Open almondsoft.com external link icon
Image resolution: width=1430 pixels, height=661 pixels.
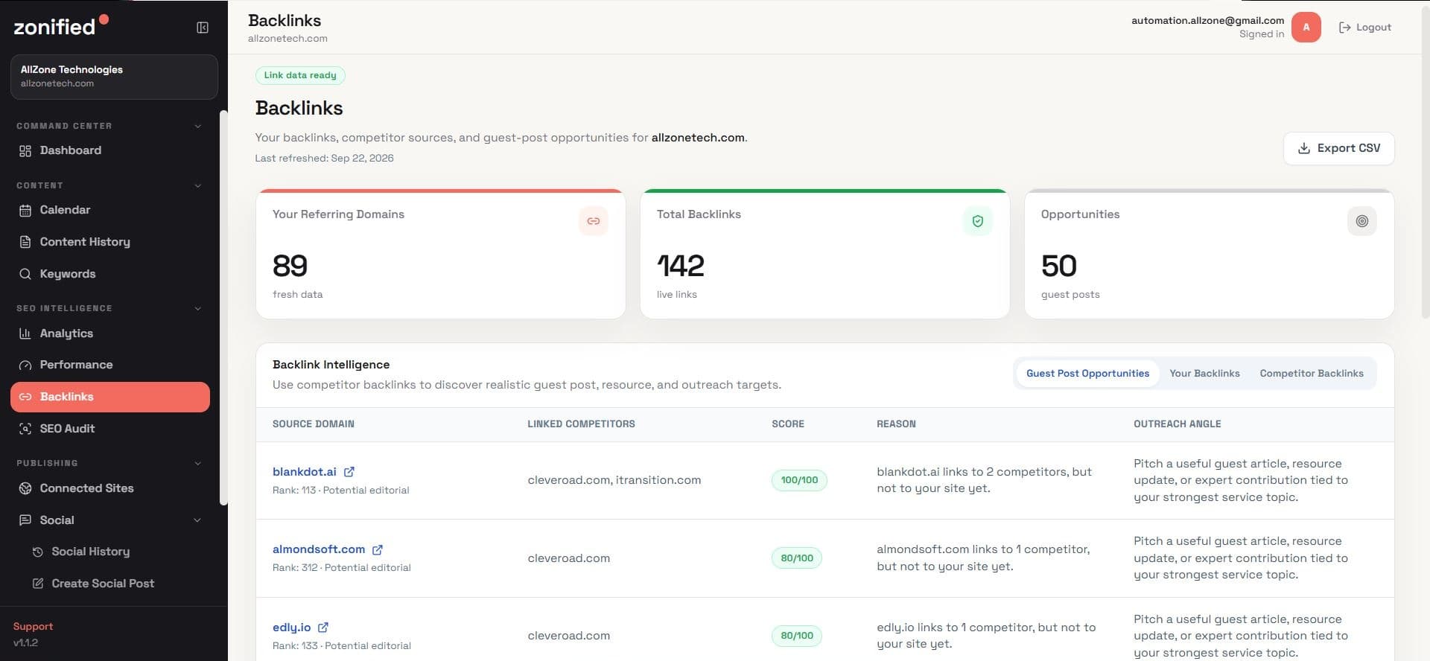(x=378, y=549)
